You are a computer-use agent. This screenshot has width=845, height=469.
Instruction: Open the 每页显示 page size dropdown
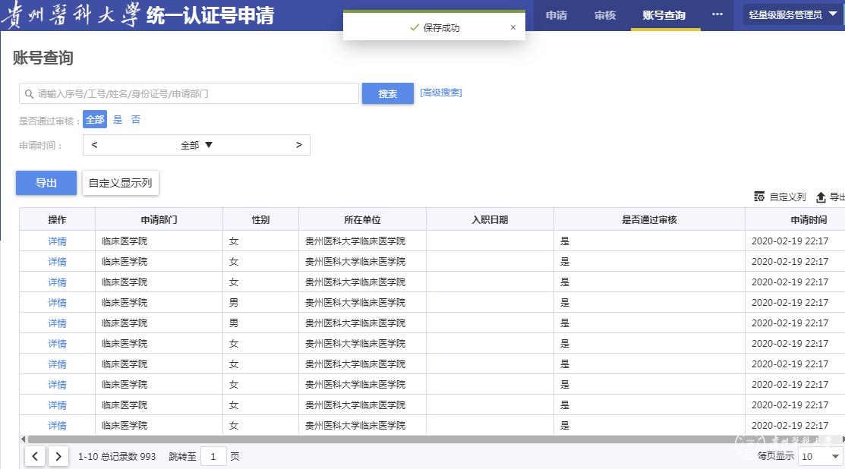[821, 456]
